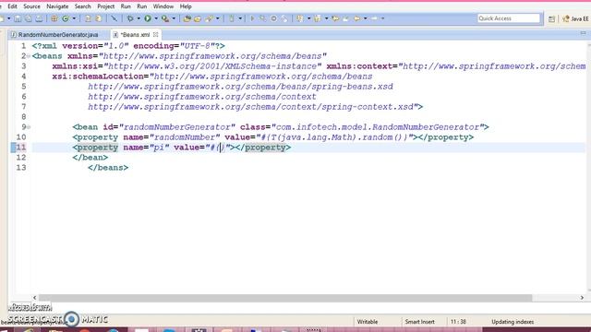The image size is (591, 332).
Task: Collapse the bean element fold on line 9
Action: 29,127
